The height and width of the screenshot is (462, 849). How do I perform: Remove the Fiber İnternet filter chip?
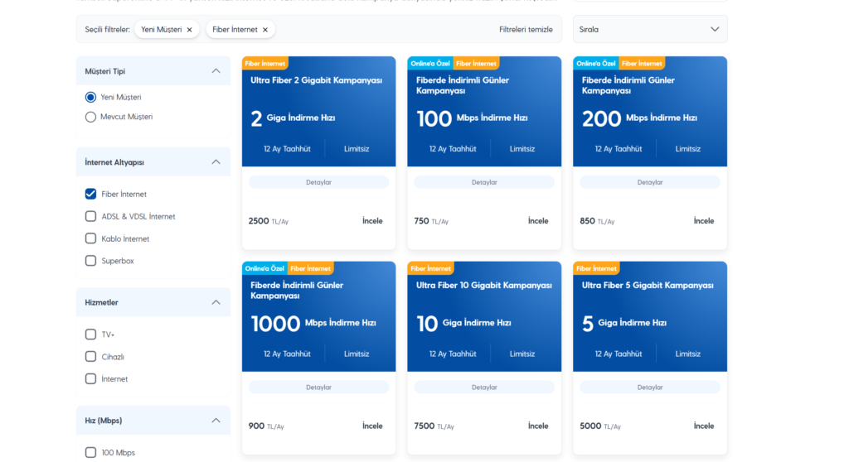pyautogui.click(x=265, y=30)
